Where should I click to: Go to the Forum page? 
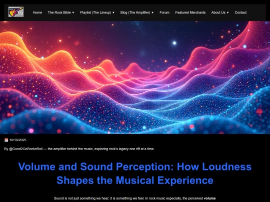[164, 12]
